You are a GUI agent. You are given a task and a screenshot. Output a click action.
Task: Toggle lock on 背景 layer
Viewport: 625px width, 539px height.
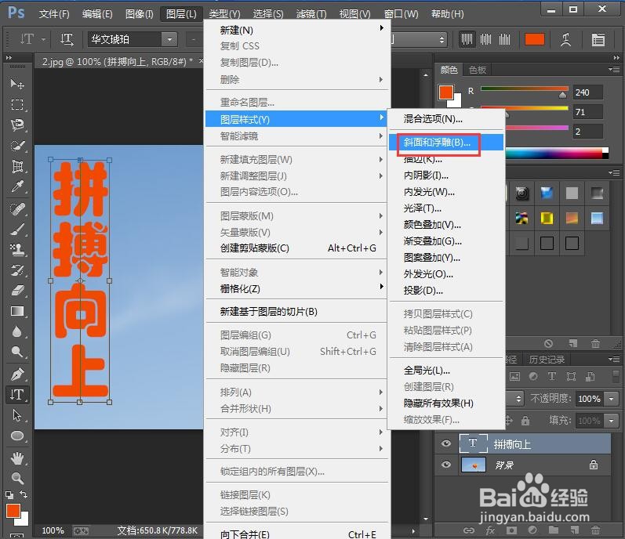594,464
